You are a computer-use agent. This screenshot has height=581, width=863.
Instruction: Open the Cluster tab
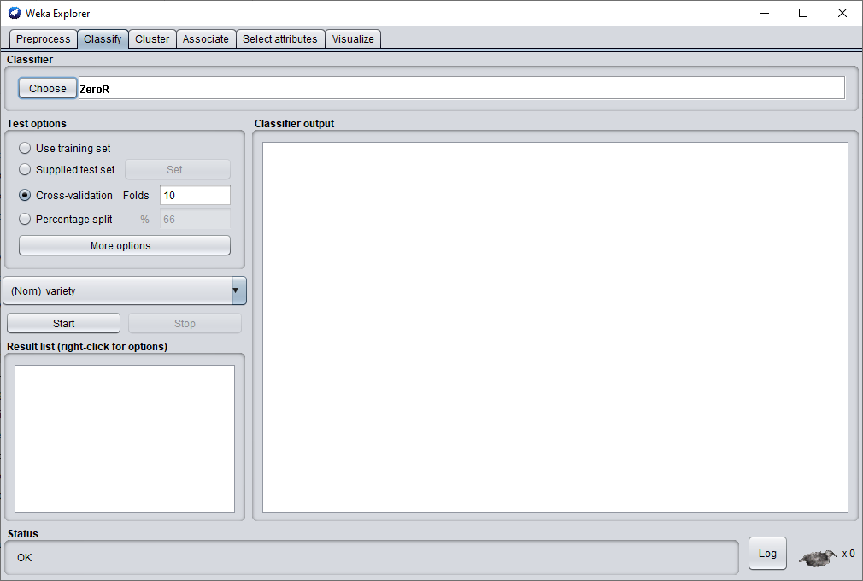pos(152,38)
